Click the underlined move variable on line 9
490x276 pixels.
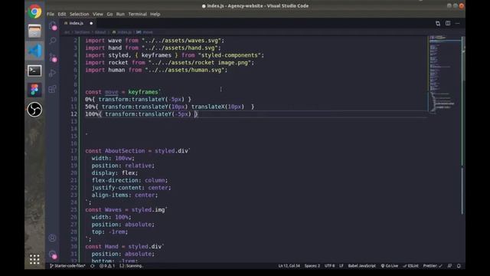[112, 92]
